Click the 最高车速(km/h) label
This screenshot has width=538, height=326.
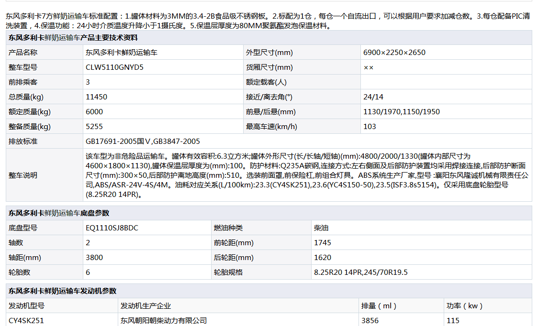coord(271,126)
